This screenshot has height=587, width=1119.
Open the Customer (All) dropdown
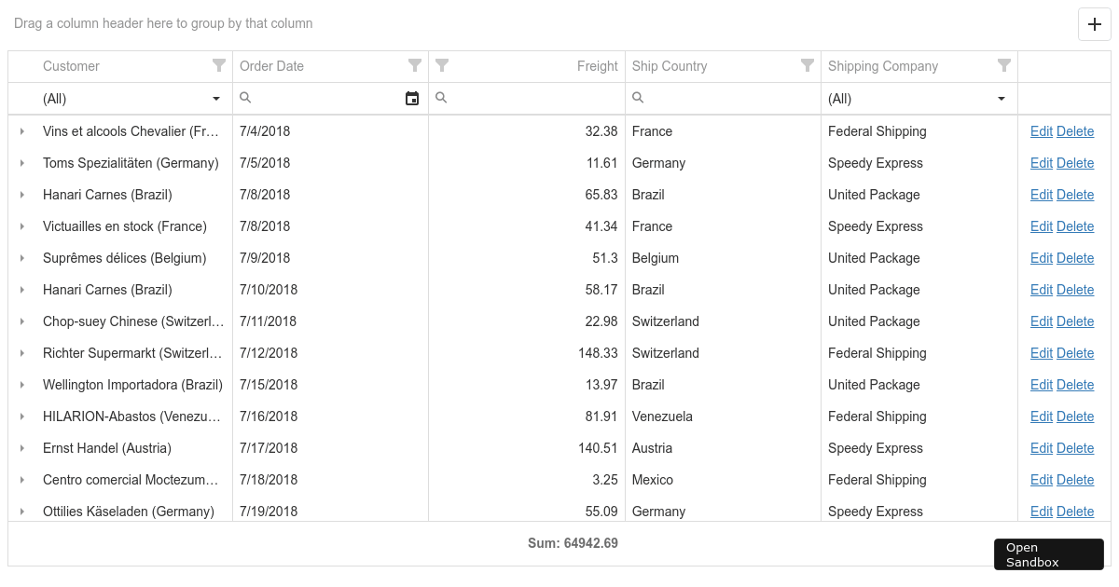tap(215, 99)
